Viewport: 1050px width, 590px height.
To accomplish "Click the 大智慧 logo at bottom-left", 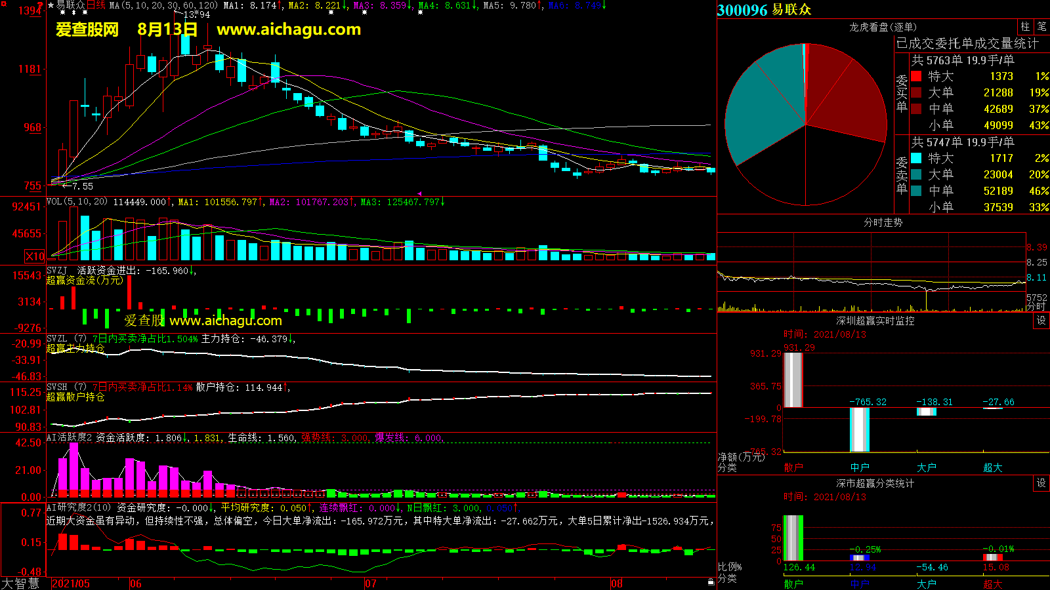I will point(20,583).
